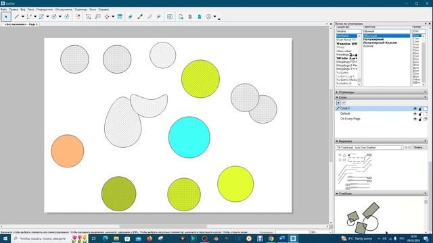Activate the red Dimension tool

pos(107,16)
